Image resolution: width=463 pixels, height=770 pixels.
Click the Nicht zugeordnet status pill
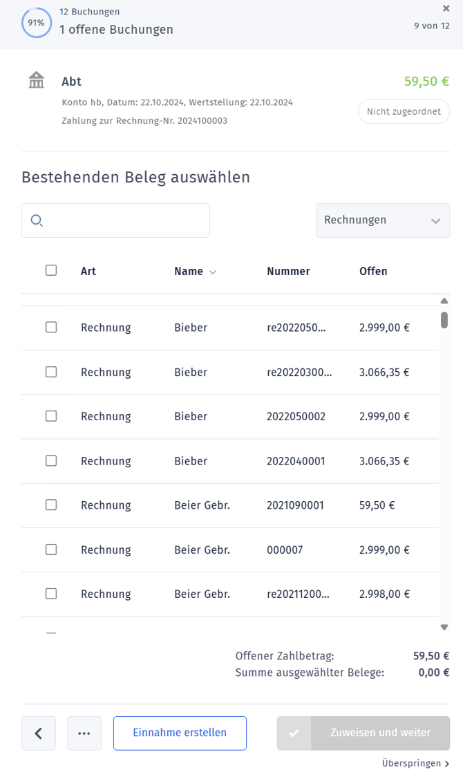click(x=404, y=111)
